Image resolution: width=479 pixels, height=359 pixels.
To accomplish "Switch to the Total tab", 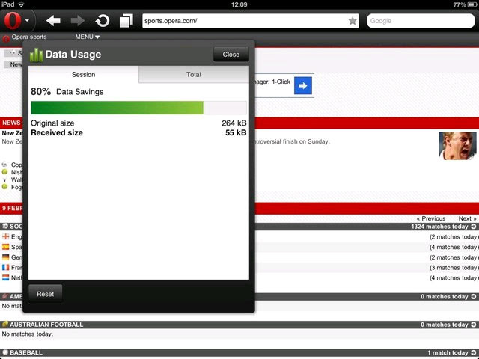I will point(194,75).
